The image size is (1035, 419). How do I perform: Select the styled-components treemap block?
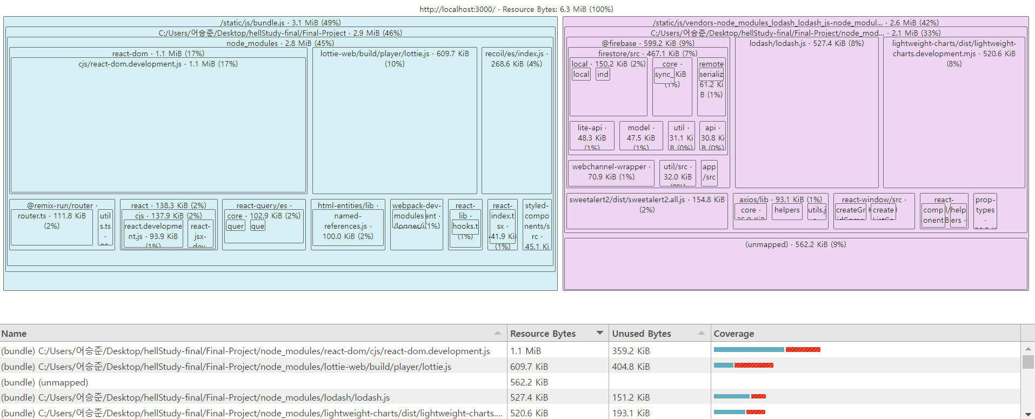click(537, 224)
